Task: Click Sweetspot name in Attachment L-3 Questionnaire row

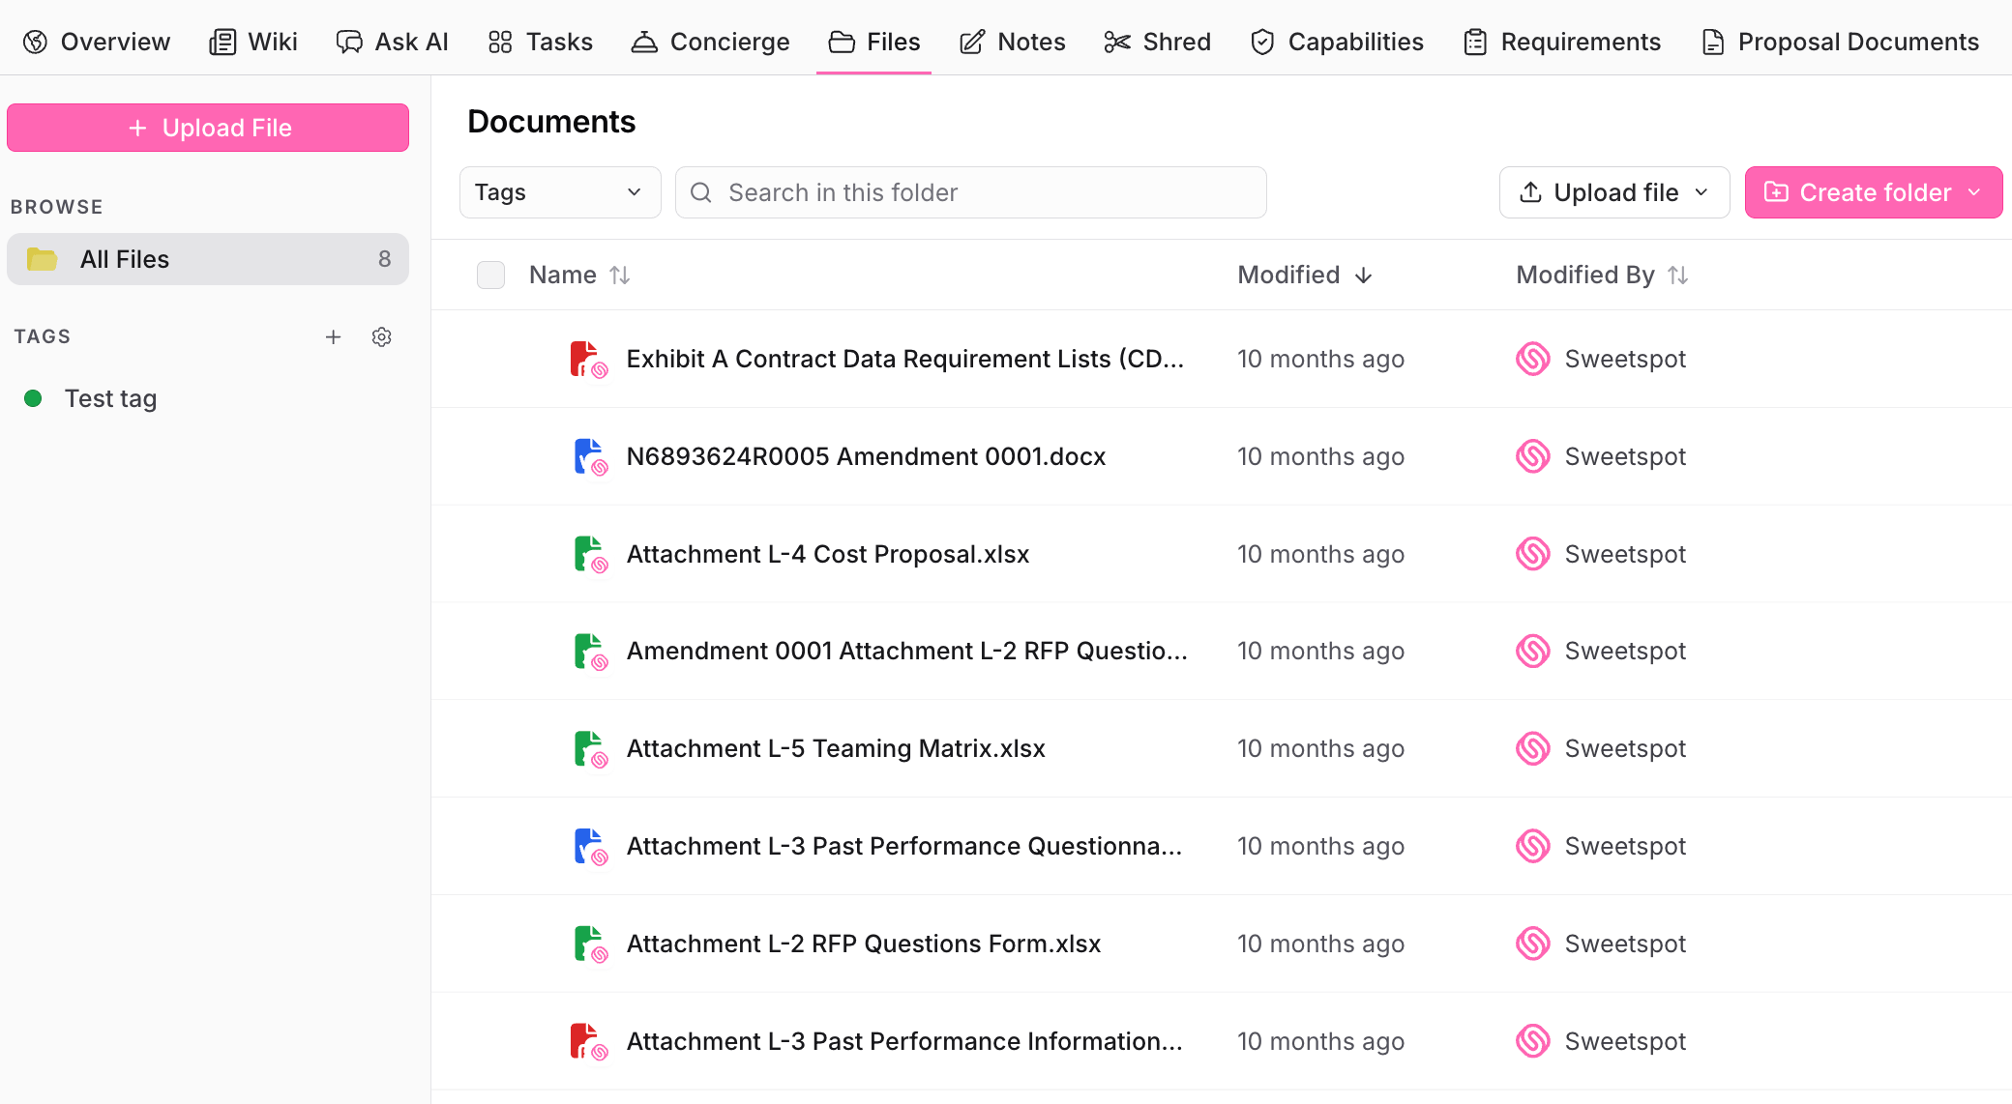Action: tap(1625, 846)
